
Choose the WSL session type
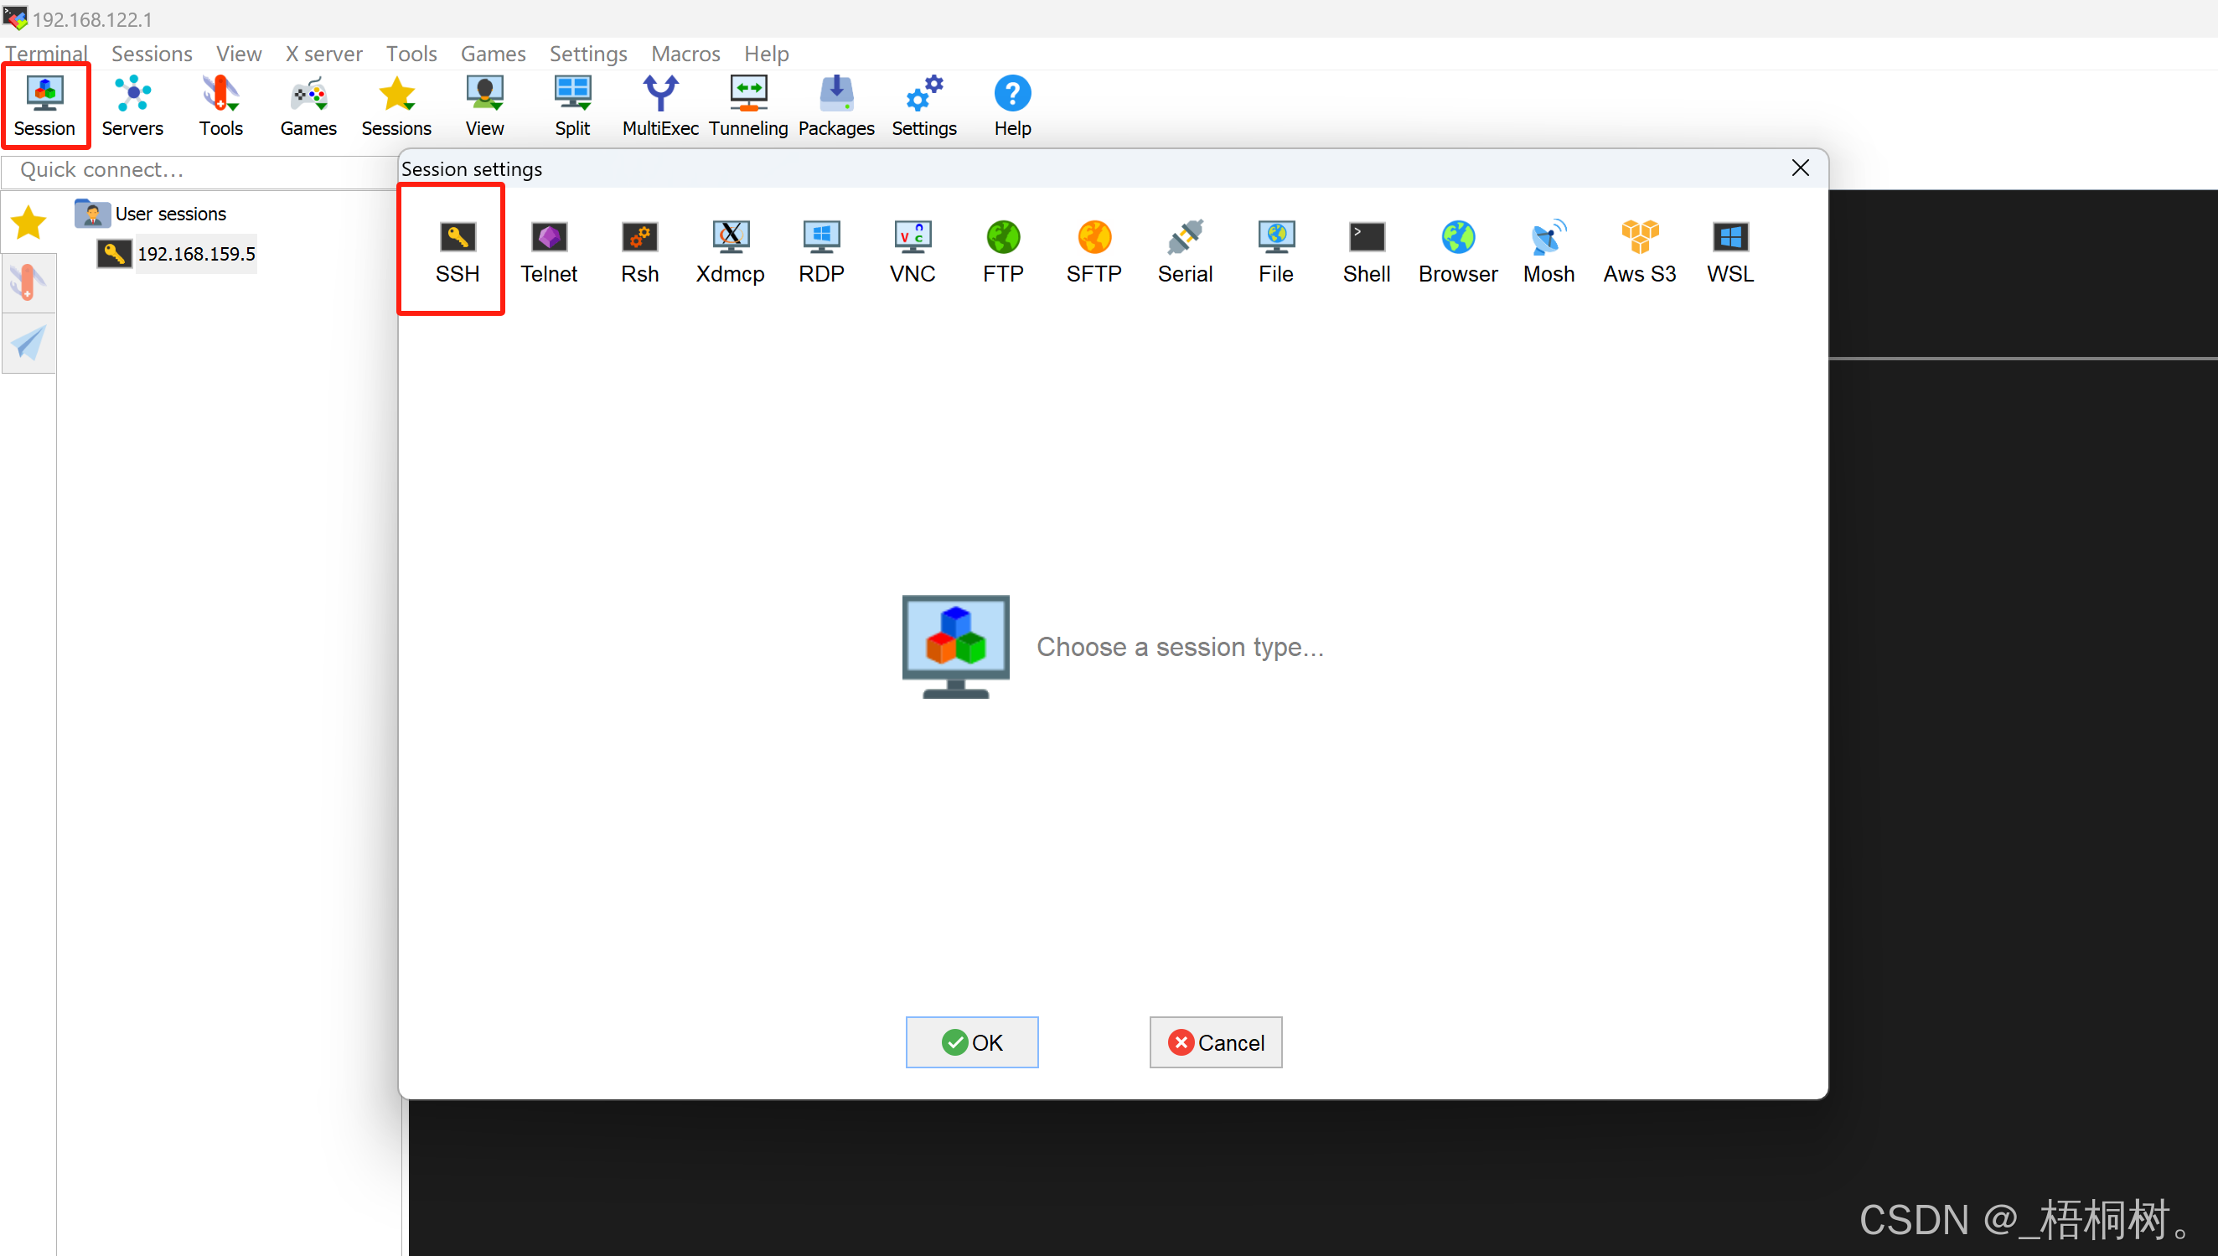1729,251
